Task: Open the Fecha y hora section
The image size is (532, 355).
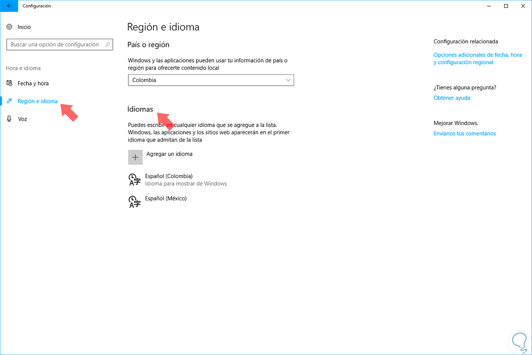Action: (33, 83)
